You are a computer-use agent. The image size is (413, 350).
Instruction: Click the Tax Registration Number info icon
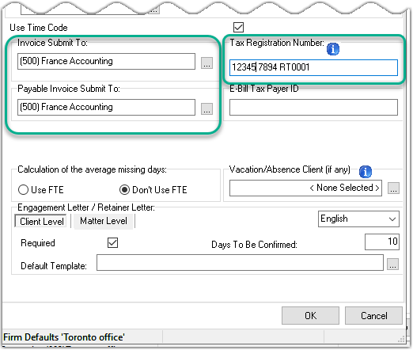[x=333, y=49]
